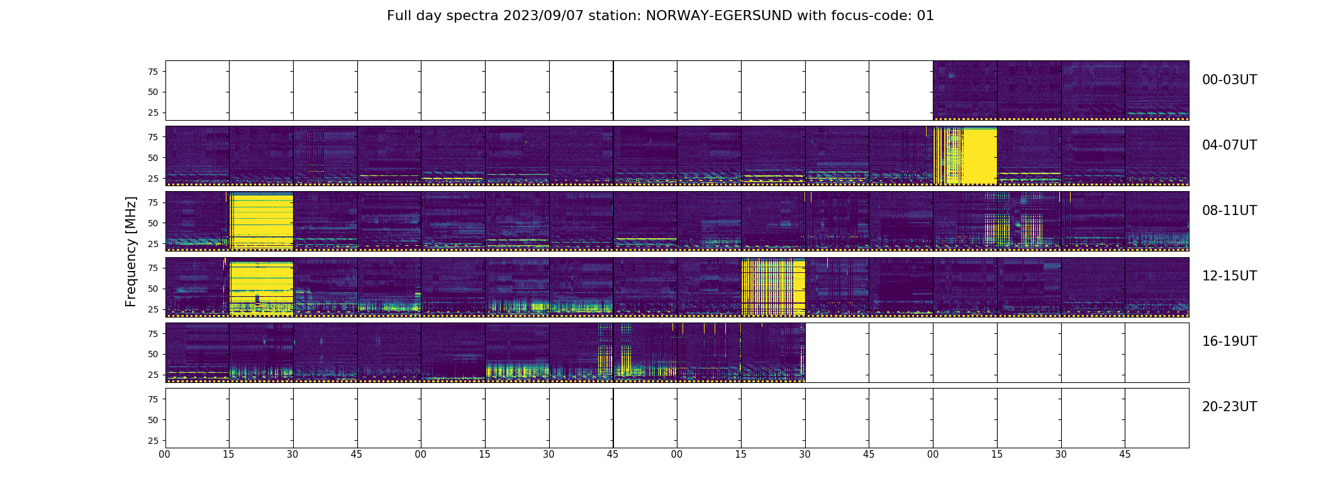Open the striped yellow 14:15 panel in the 12-15UT row
1321x503 pixels.
tap(773, 287)
